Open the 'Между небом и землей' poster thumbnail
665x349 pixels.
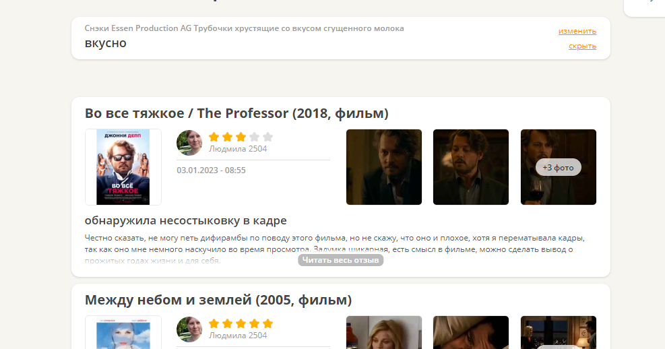click(123, 332)
